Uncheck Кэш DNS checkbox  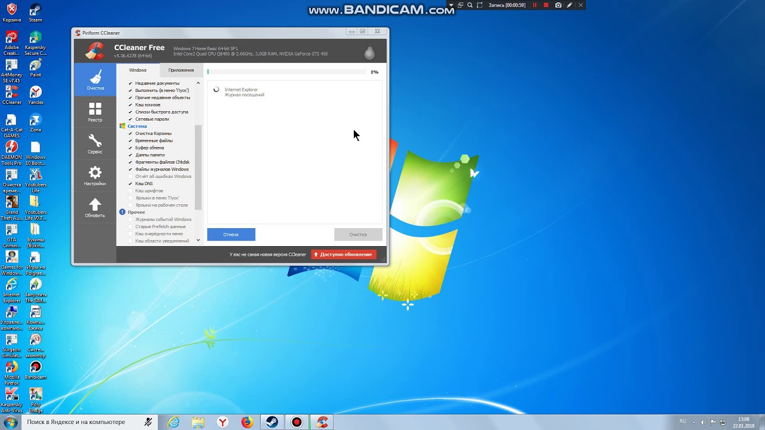point(130,184)
